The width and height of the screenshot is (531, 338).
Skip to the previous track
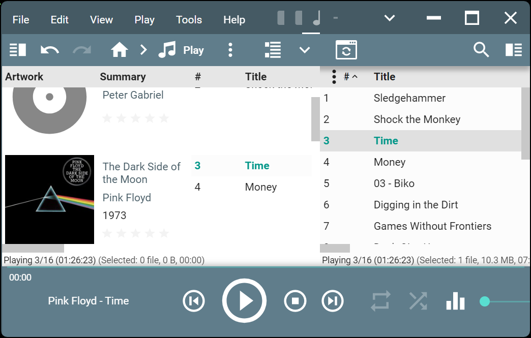(194, 301)
